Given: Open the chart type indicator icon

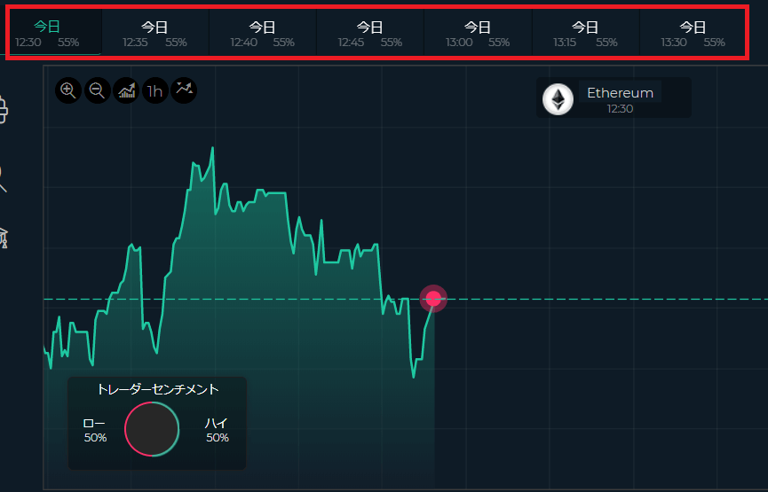Looking at the screenshot, I should coord(126,90).
